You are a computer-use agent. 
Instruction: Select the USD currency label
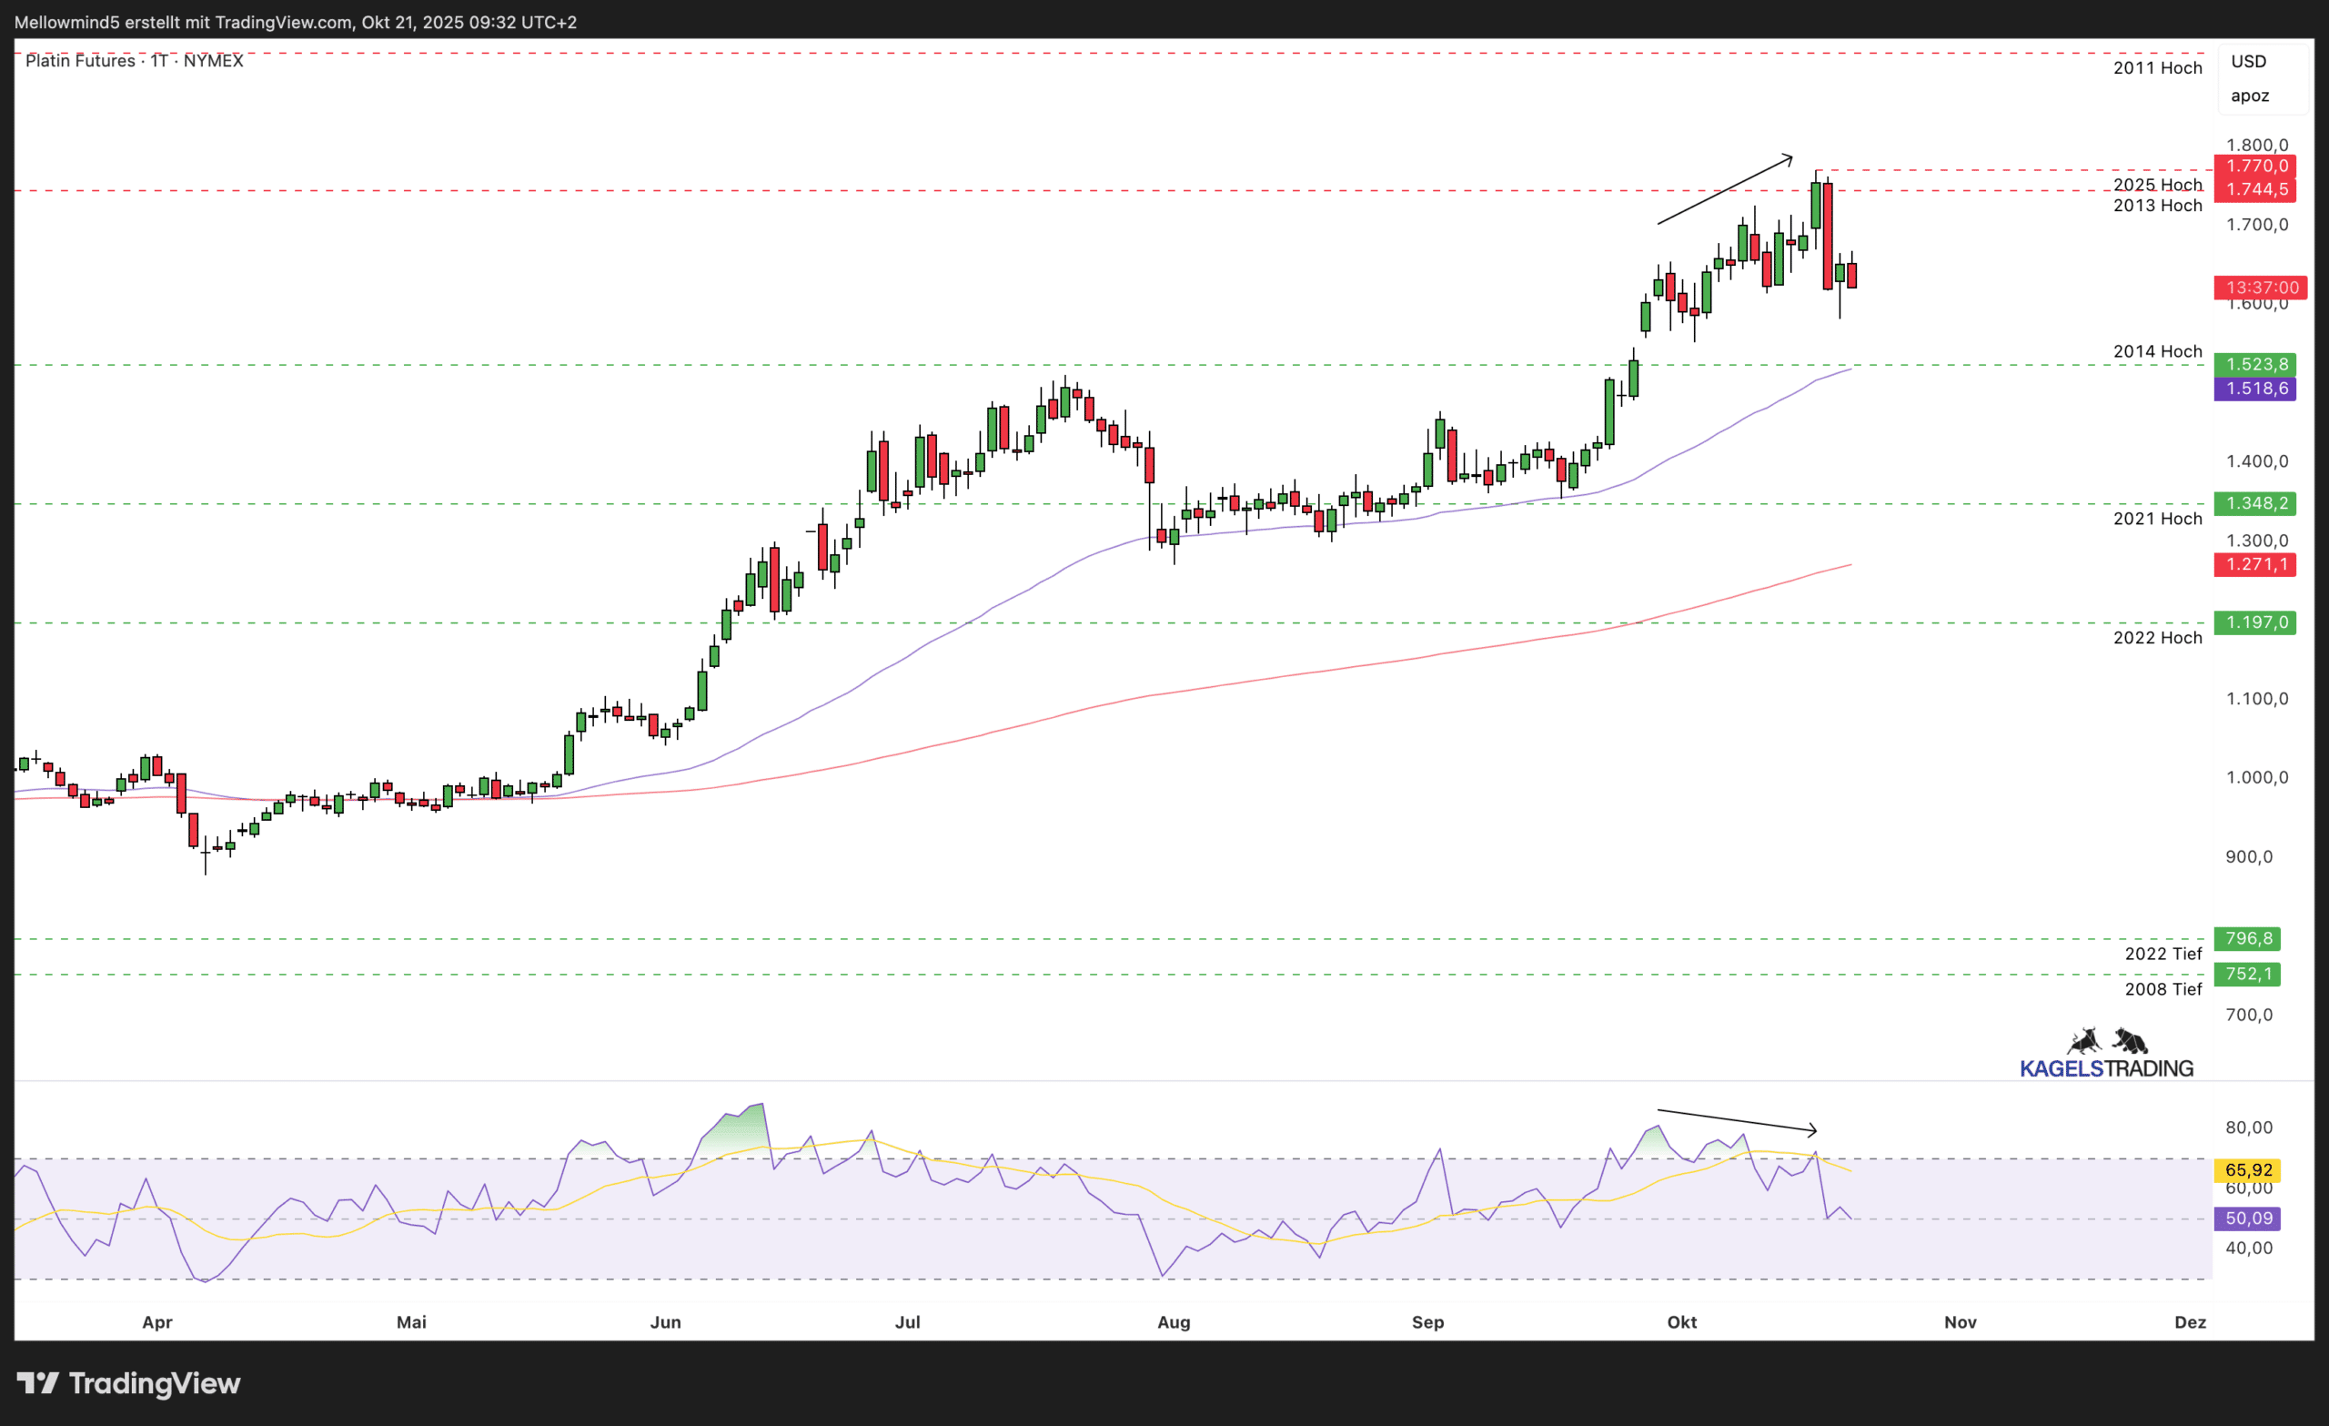(2249, 62)
